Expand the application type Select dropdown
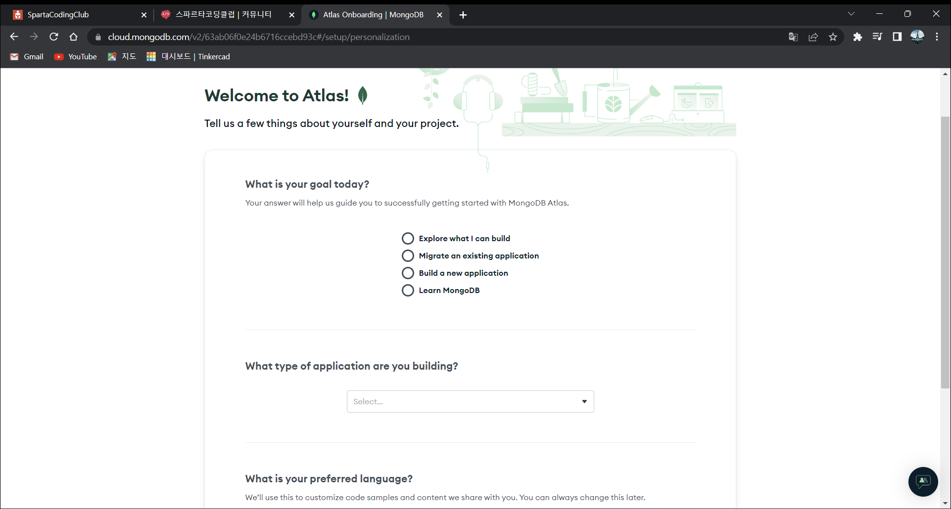Screen dimensions: 951x509 click(470, 402)
